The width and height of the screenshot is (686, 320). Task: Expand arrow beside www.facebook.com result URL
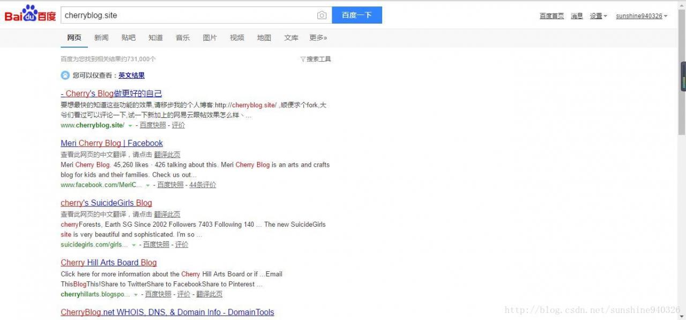[x=148, y=185]
